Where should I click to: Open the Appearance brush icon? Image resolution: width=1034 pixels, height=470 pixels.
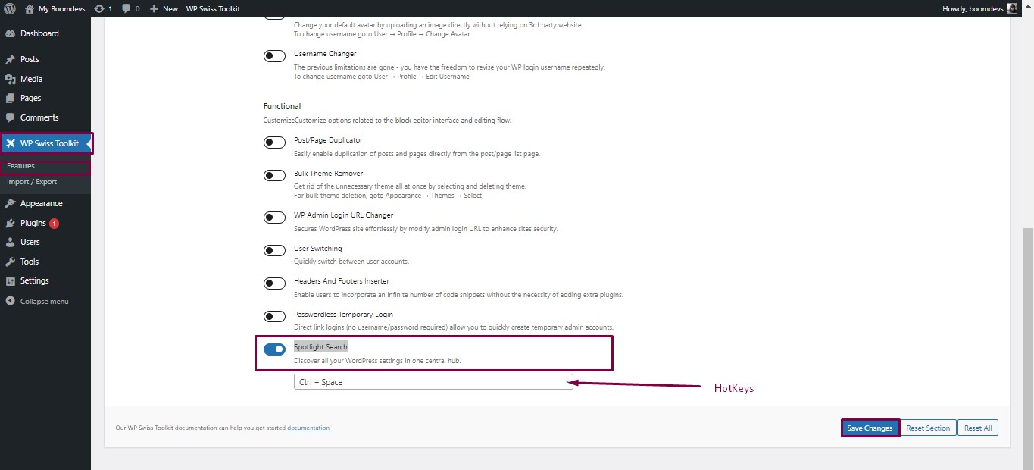[10, 203]
